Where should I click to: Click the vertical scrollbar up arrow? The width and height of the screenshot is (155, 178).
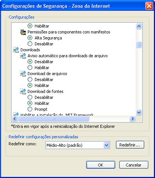pyautogui.click(x=139, y=26)
